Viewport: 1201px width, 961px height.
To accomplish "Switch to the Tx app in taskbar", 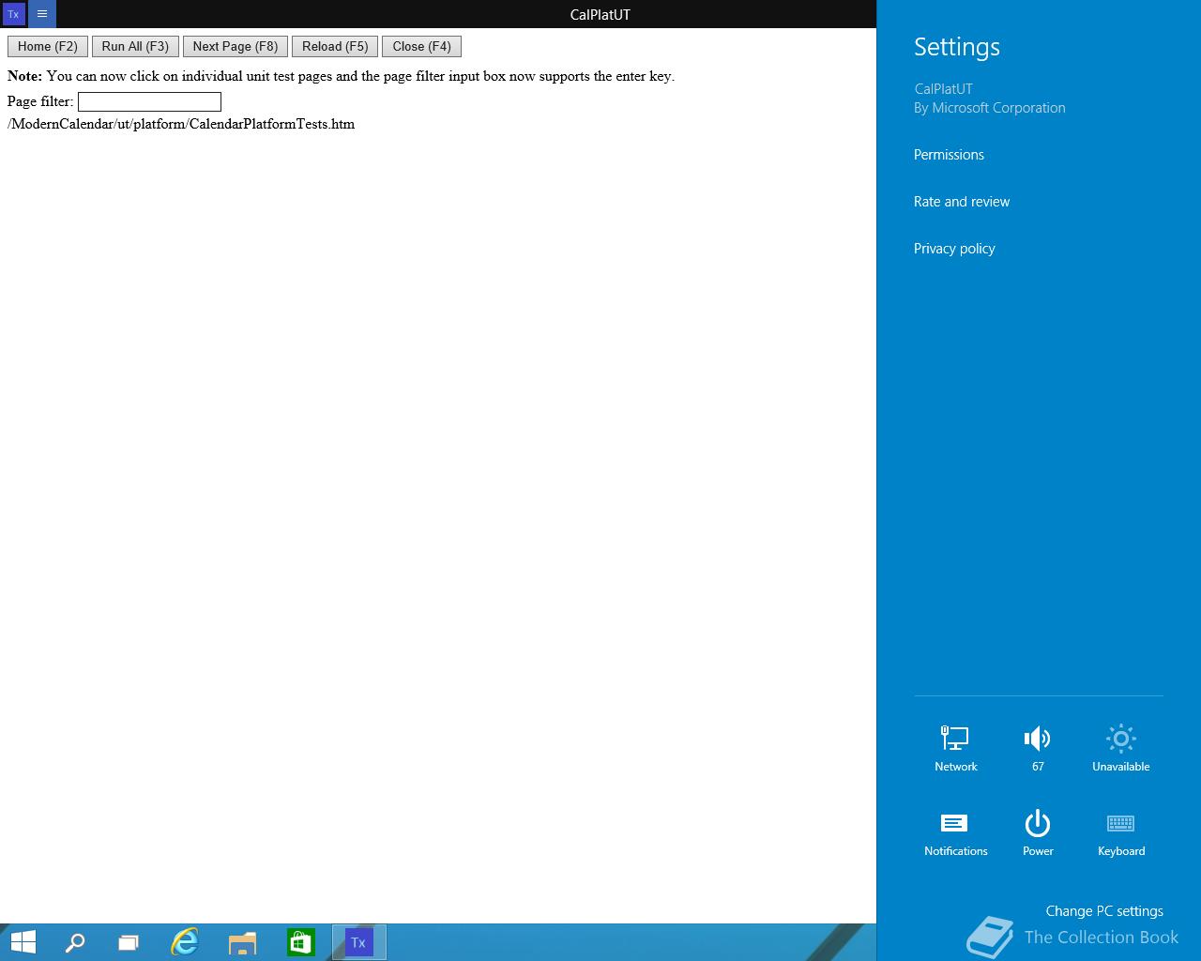I will point(358,942).
